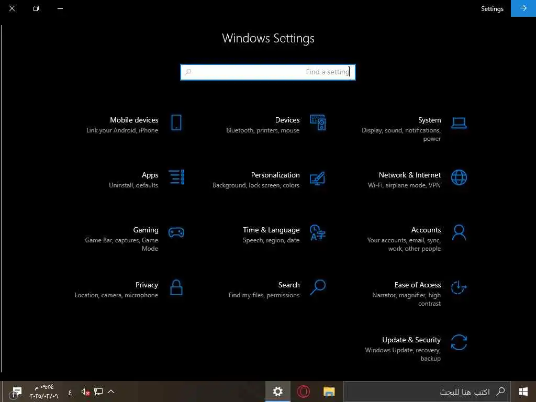Screen dimensions: 536x402
Task: Click the Windows Settings heading
Action: [x=268, y=38]
